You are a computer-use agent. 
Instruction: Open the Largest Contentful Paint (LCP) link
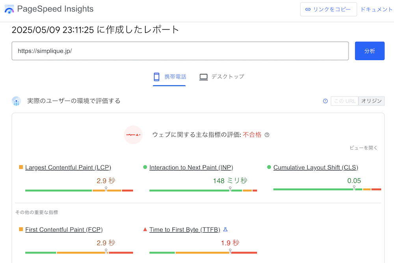tap(68, 168)
